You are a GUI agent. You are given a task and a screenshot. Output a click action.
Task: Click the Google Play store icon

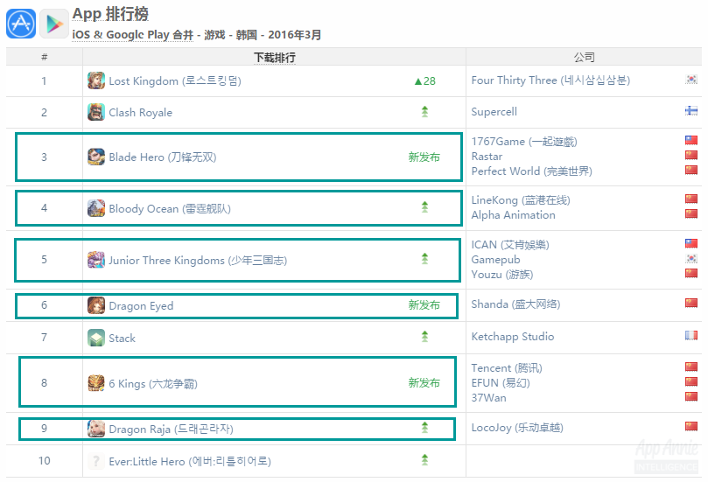[54, 24]
